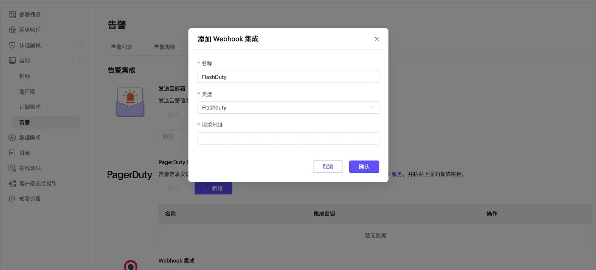
Task: Expand the 认证鉴权 menu chevron
Action: point(80,45)
